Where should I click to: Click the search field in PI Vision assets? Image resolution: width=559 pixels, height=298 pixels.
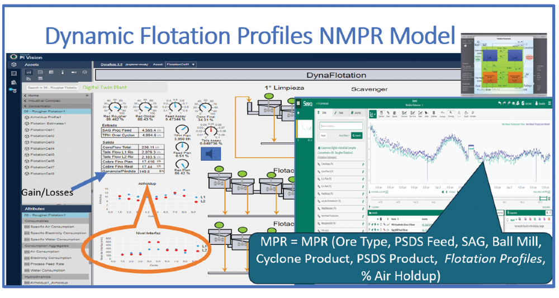coord(52,87)
